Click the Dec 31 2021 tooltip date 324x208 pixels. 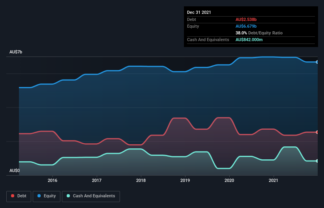(199, 12)
